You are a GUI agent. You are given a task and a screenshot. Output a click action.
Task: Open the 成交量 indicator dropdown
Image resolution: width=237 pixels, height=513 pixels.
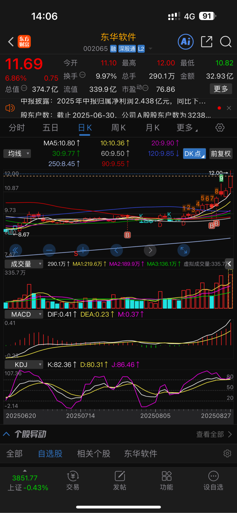[24, 264]
